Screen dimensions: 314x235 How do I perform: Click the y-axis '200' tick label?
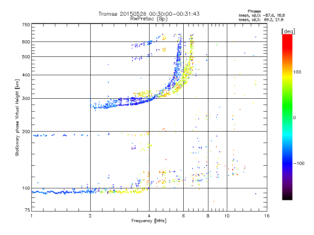(x=26, y=132)
